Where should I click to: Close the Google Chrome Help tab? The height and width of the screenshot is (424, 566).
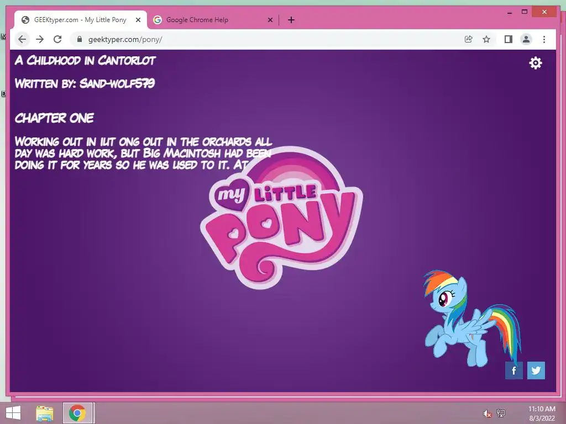(270, 20)
